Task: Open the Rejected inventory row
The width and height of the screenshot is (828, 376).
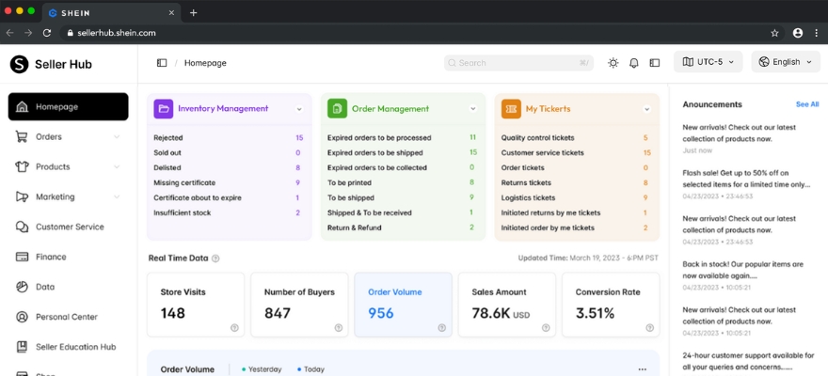Action: point(229,137)
